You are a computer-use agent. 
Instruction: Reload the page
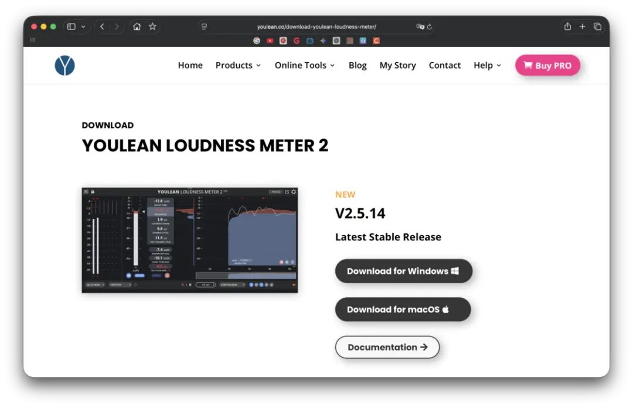[x=430, y=26]
